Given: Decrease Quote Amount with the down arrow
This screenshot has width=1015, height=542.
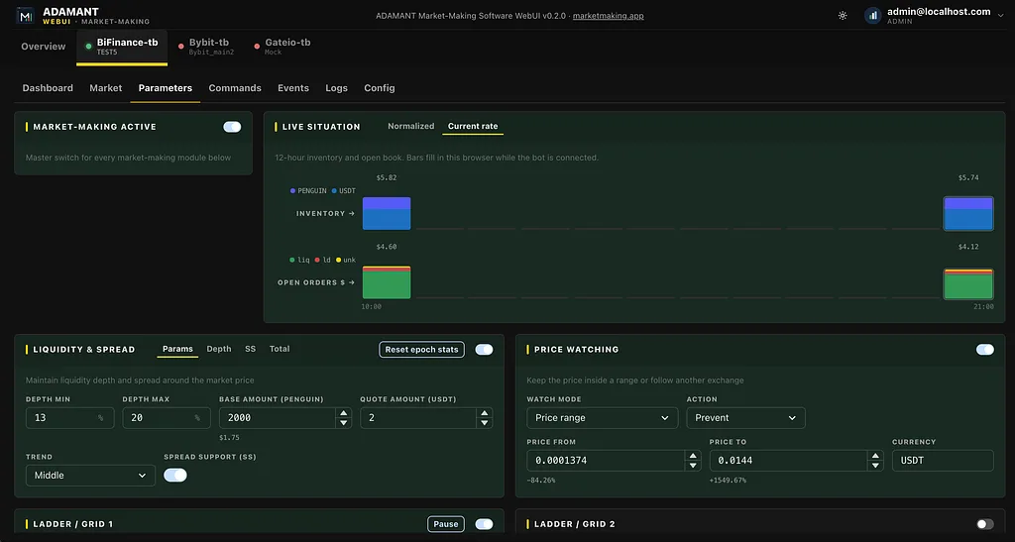Looking at the screenshot, I should [x=484, y=423].
